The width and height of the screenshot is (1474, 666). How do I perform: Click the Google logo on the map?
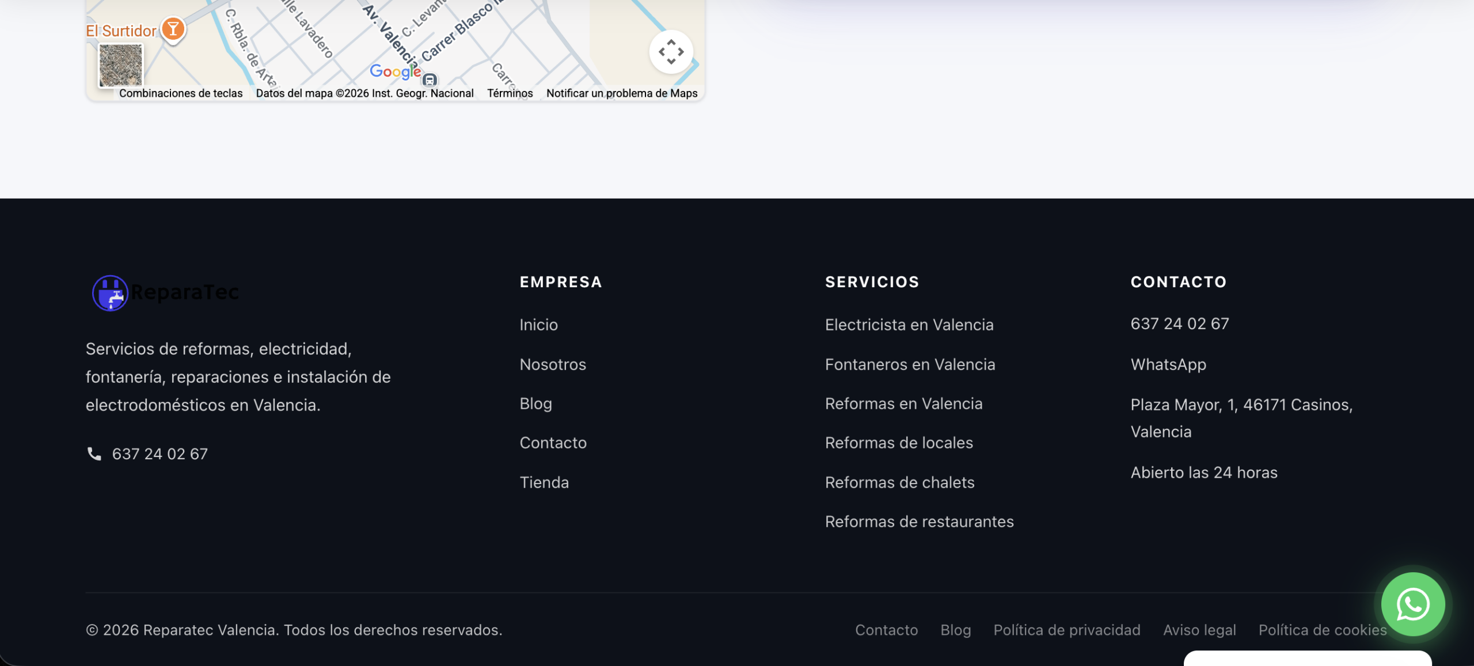coord(395,71)
